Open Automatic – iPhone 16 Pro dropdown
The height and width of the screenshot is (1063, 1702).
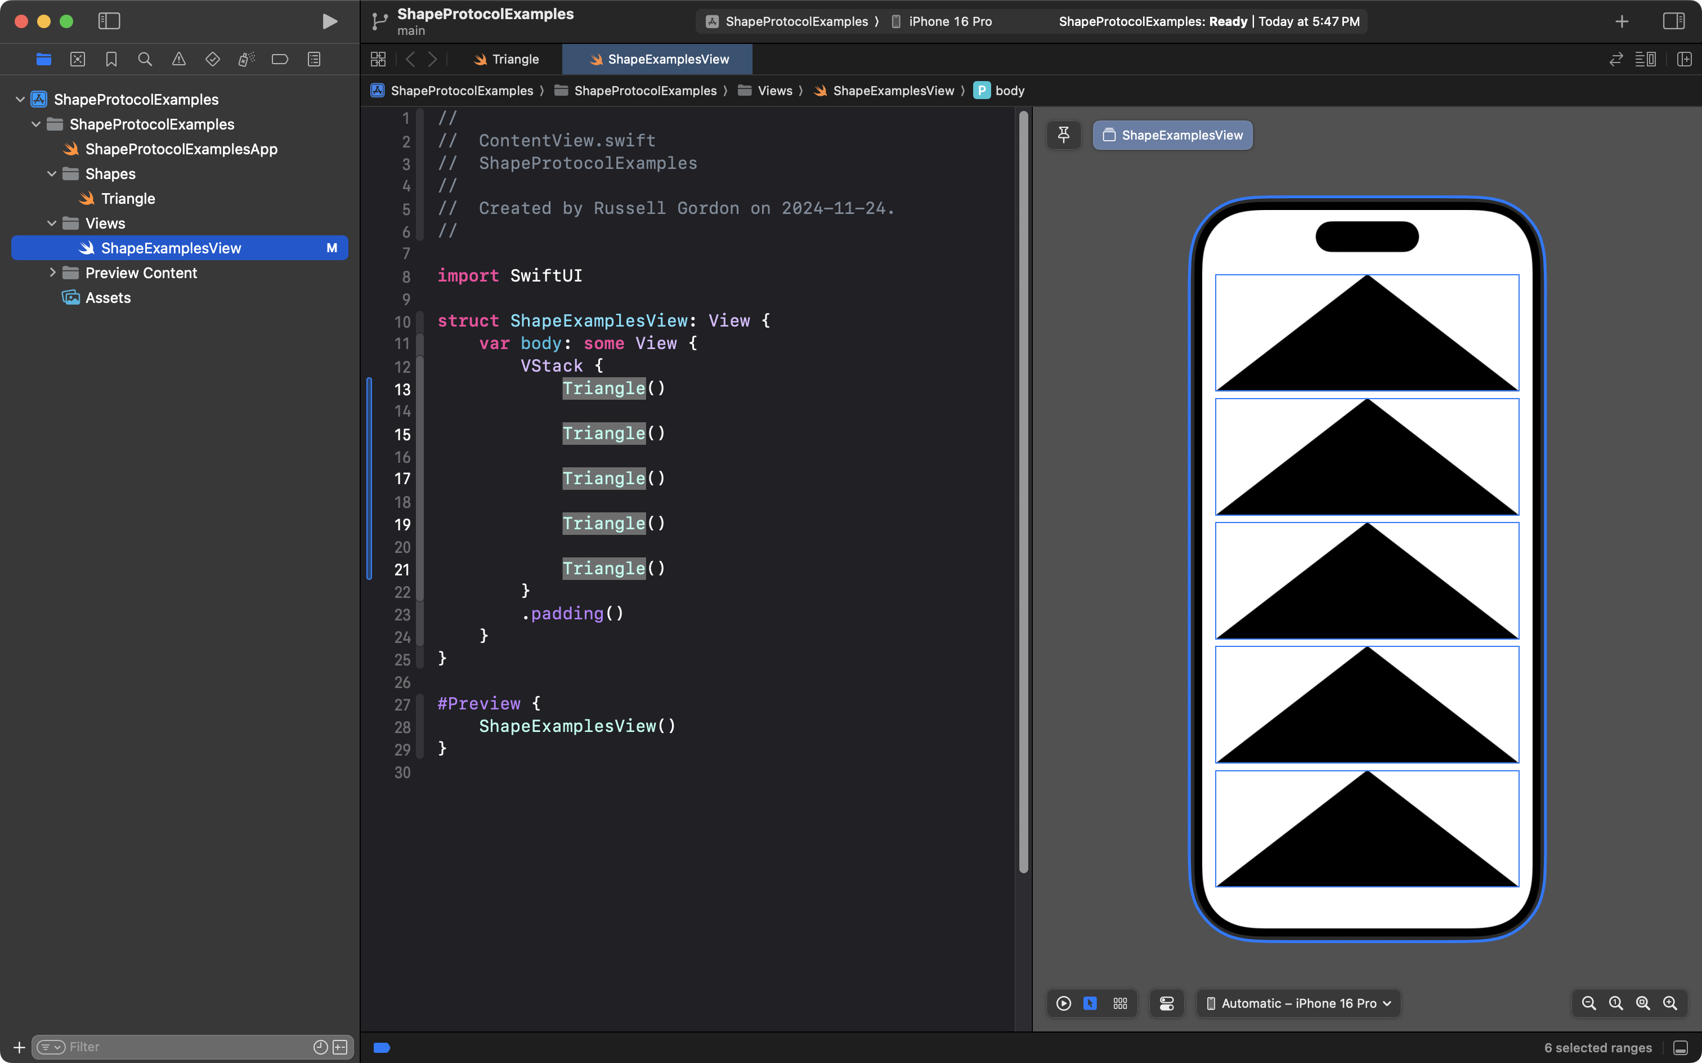[x=1298, y=1003]
